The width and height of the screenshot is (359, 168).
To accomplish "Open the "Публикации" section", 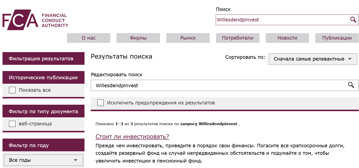I will click(x=337, y=38).
